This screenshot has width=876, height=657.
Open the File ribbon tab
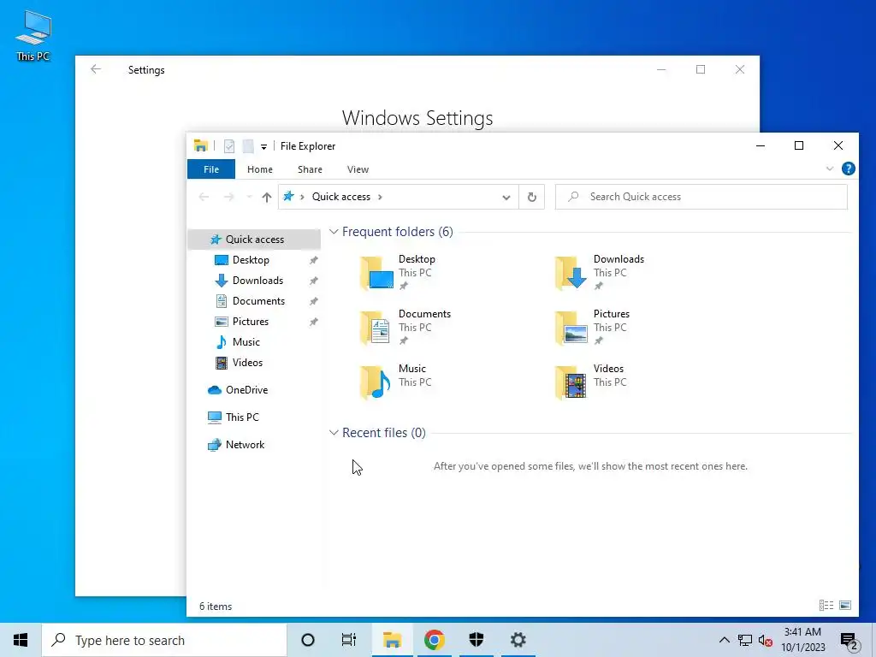[x=211, y=169]
